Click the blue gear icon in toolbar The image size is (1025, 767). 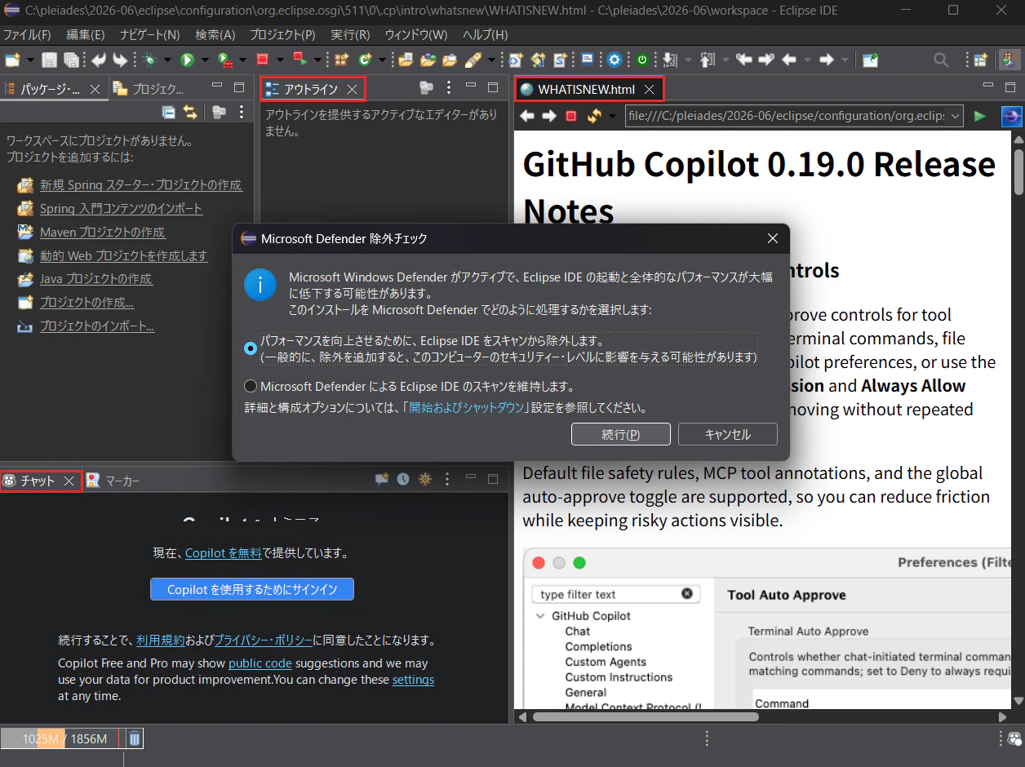click(x=615, y=60)
